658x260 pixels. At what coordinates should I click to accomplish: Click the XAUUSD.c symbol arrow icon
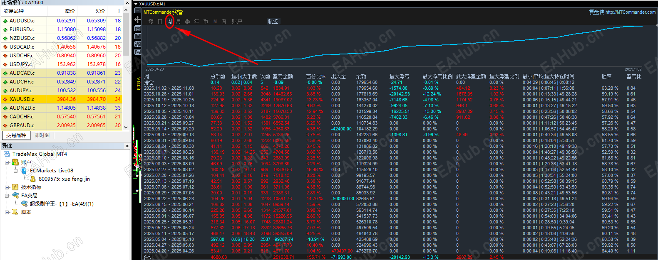(5, 99)
